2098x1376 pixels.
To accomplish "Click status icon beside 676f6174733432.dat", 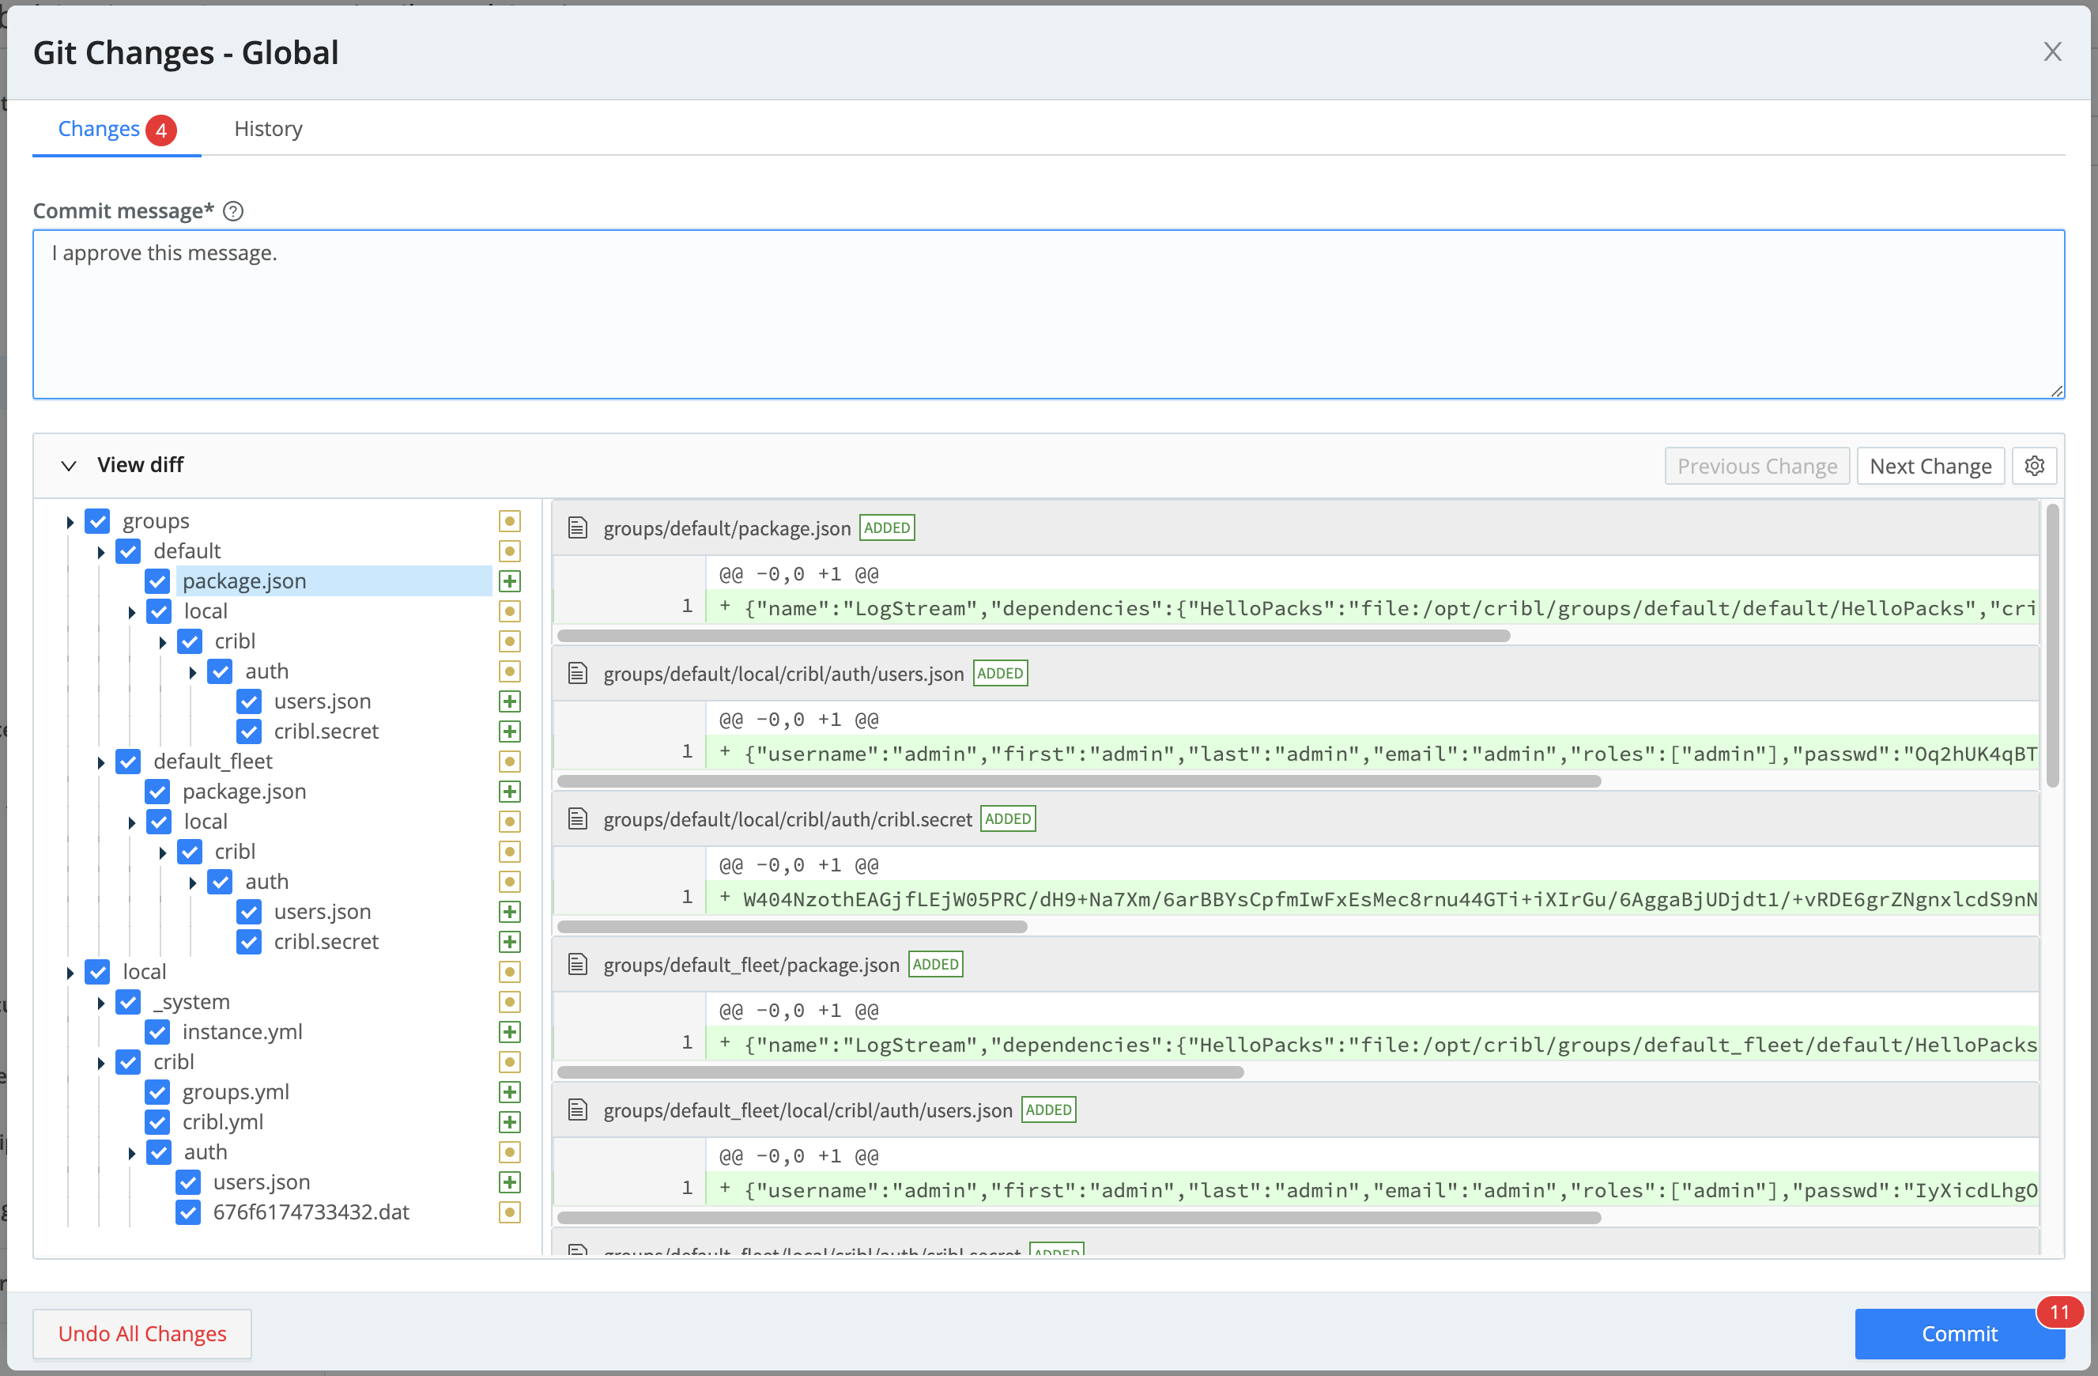I will coord(510,1212).
